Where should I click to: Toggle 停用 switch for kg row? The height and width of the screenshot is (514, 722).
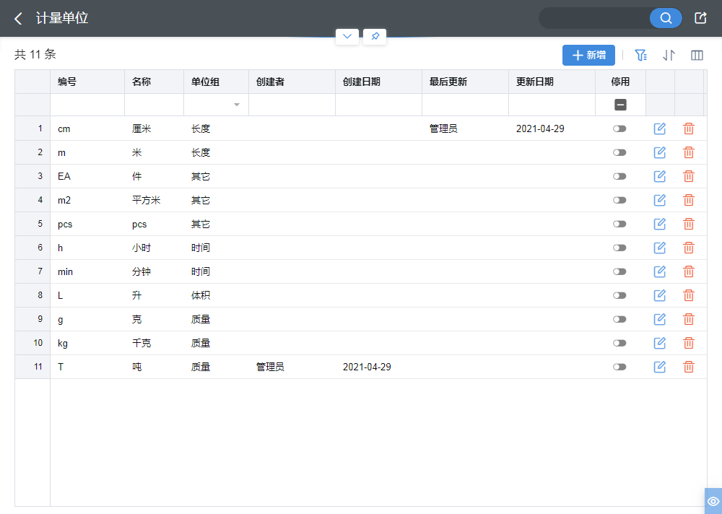tap(619, 343)
